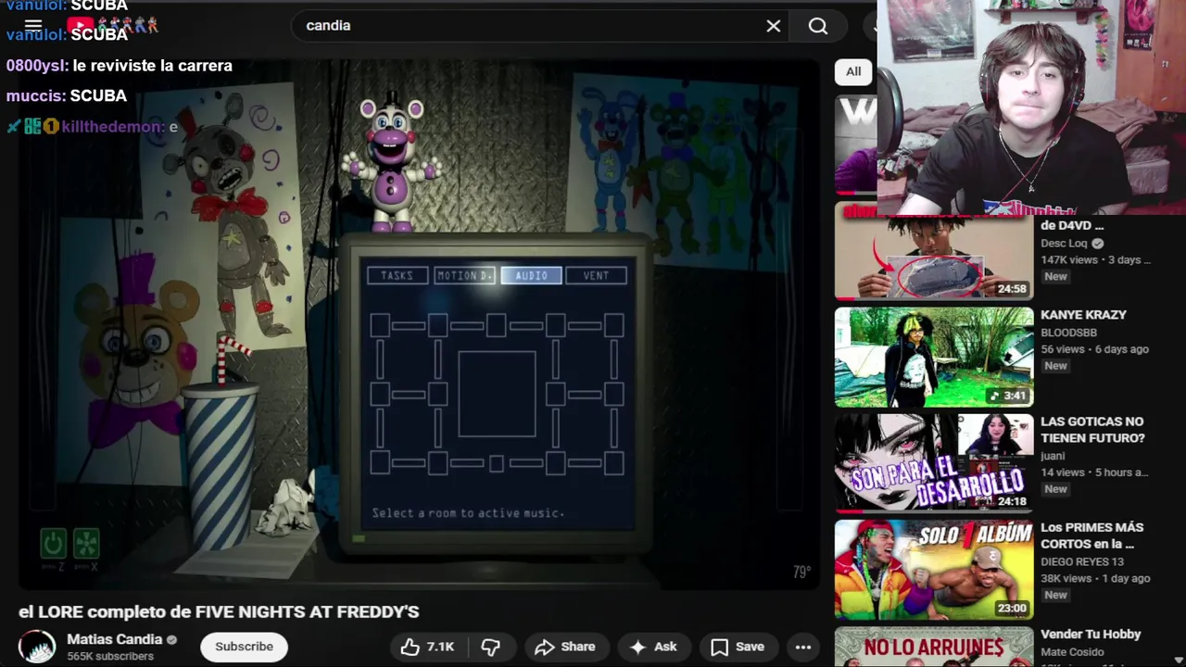This screenshot has height=667, width=1186.
Task: Click the BLOODSBB channel name
Action: [x=1068, y=333]
